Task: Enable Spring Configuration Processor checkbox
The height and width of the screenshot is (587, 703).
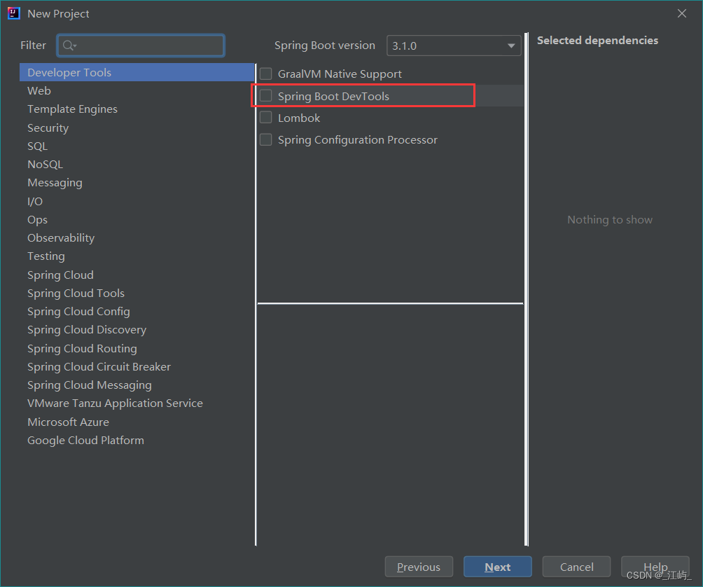Action: (x=266, y=139)
